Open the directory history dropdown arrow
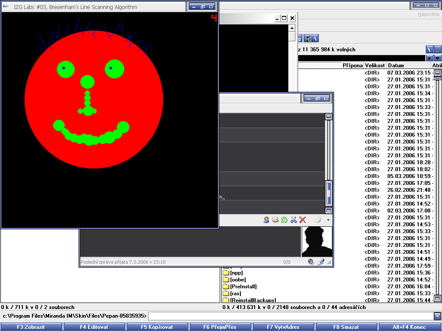The height and width of the screenshot is (331, 442). (438, 58)
